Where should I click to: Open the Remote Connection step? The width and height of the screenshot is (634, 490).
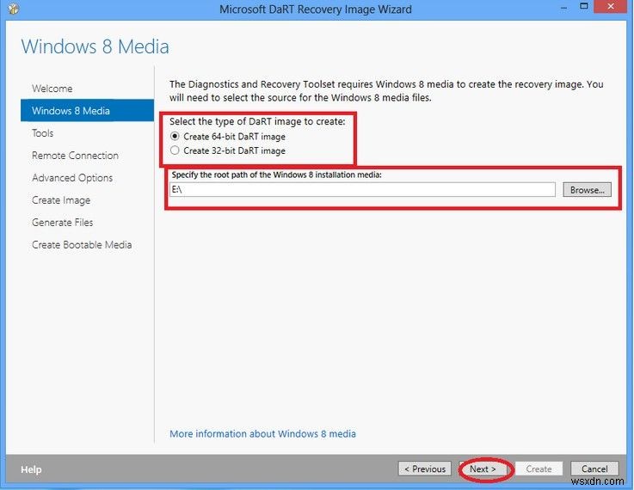75,156
